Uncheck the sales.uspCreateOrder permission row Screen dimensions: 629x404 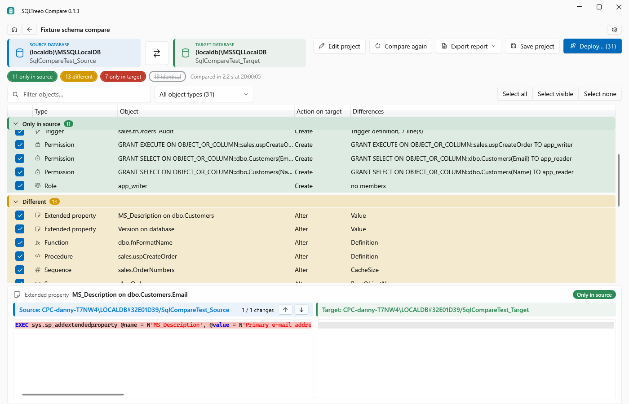pyautogui.click(x=20, y=145)
